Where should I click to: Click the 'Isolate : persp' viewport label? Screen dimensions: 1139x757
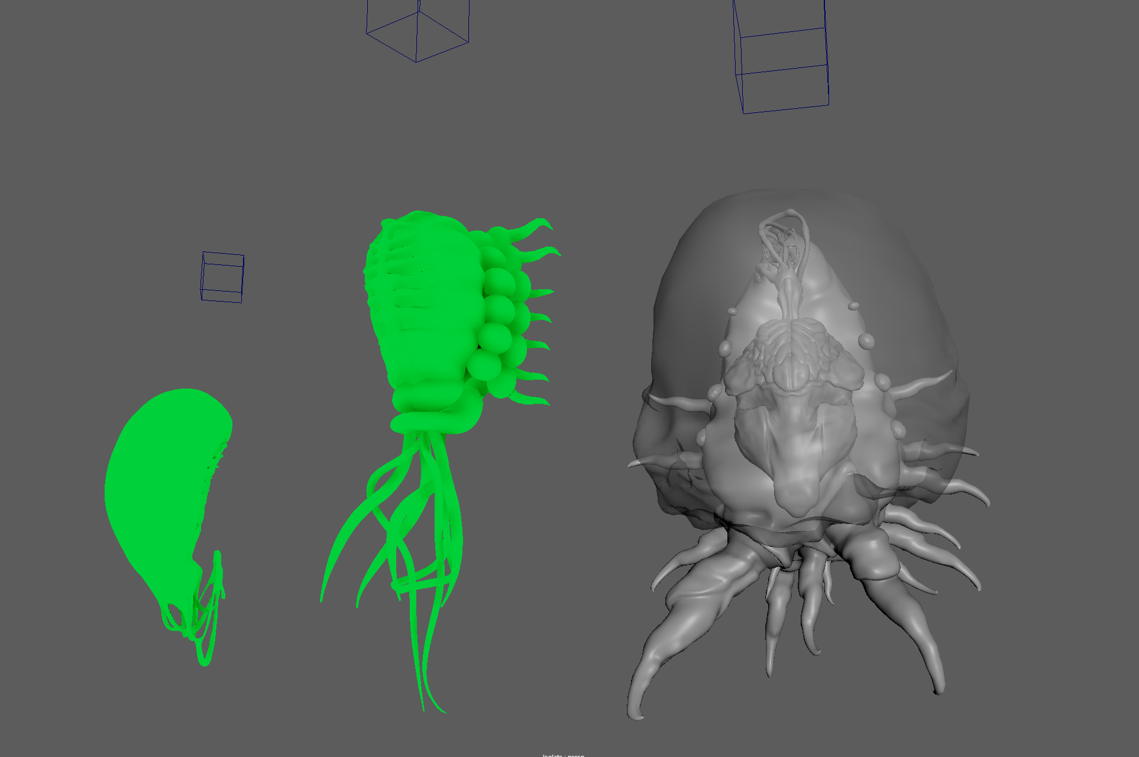click(x=563, y=755)
